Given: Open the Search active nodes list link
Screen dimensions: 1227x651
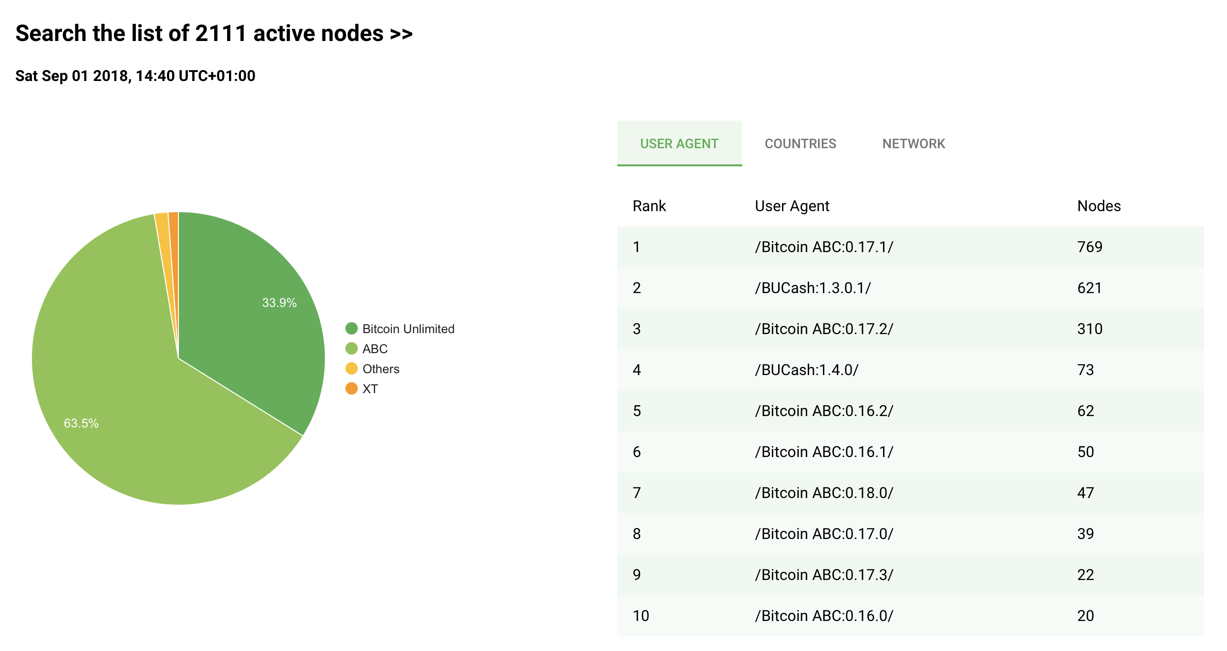Looking at the screenshot, I should tap(214, 33).
